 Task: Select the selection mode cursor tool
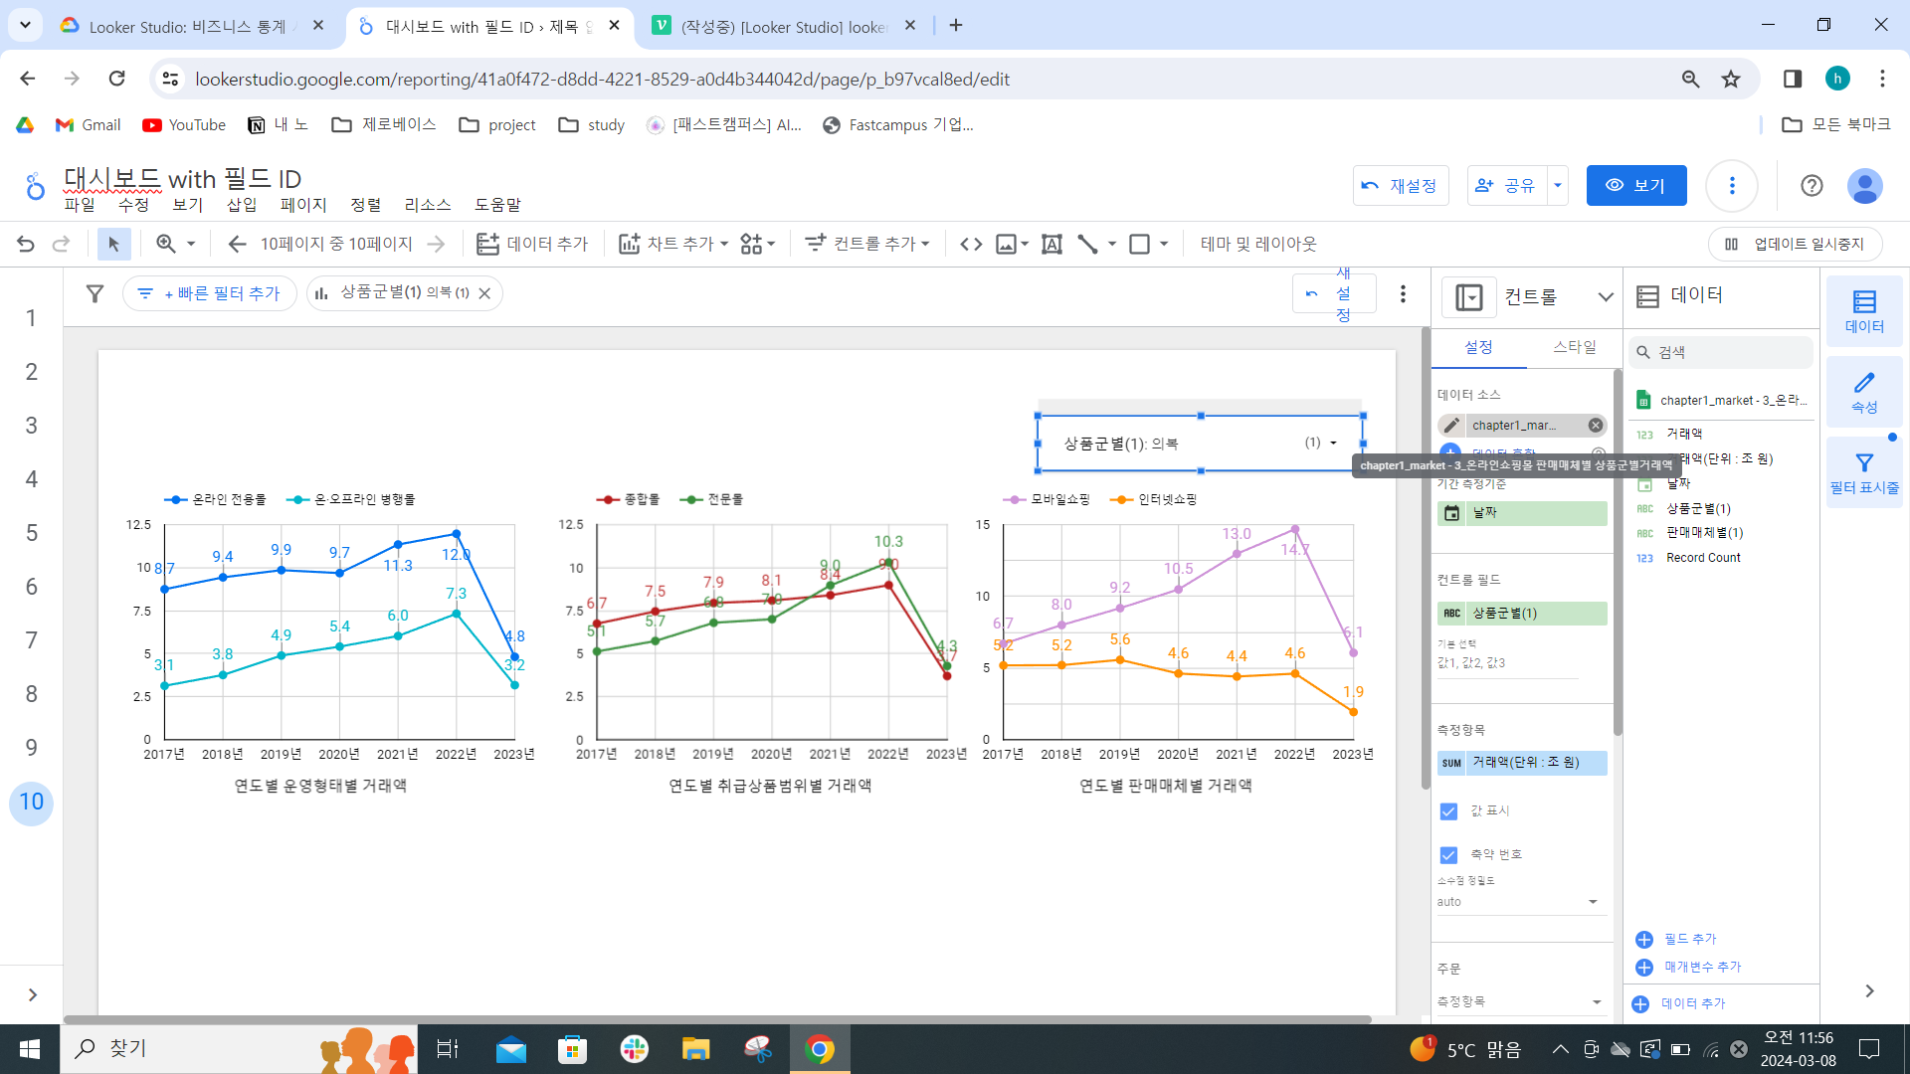(x=113, y=244)
